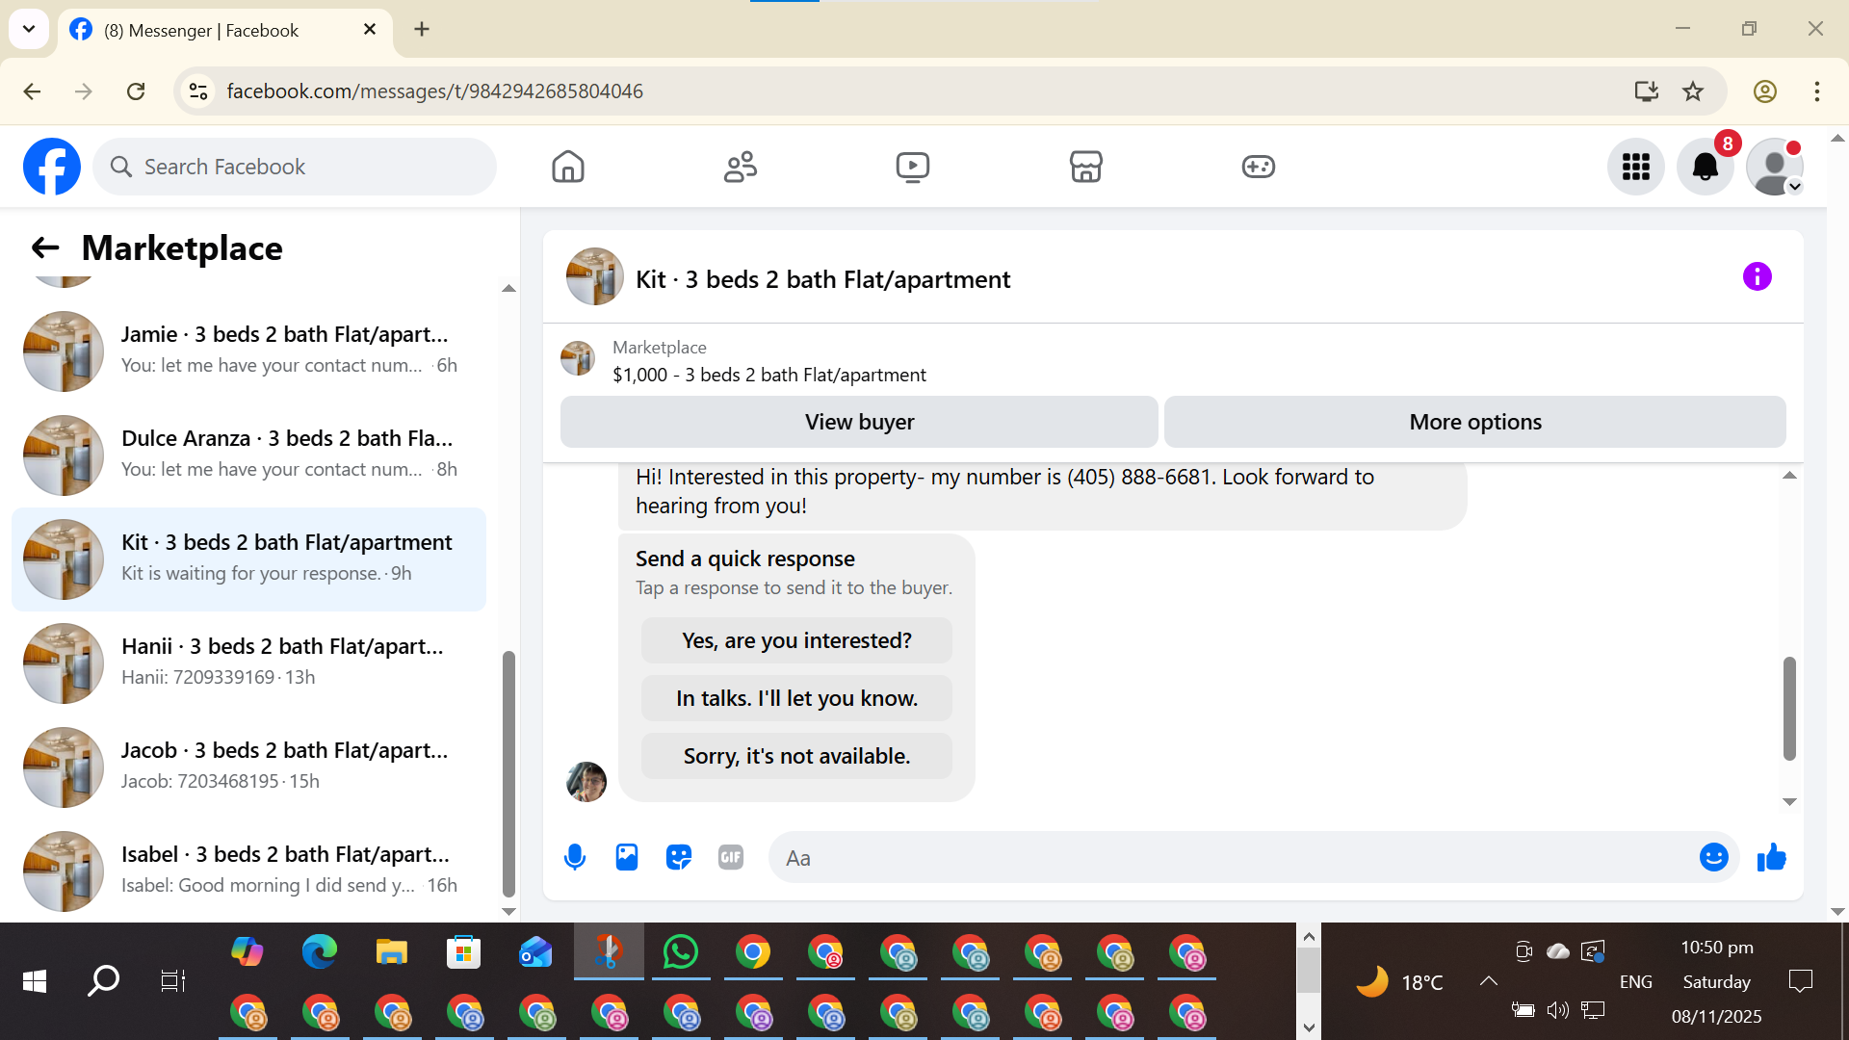Open the sticker picker icon

(x=679, y=857)
